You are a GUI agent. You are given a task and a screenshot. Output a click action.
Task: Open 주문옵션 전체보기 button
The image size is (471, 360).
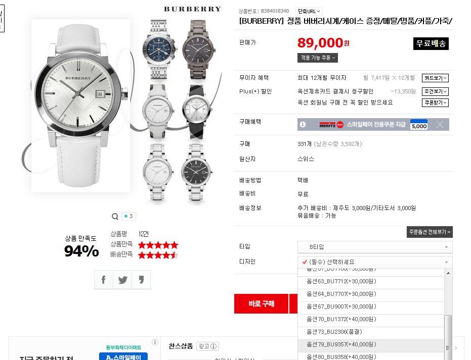pos(430,232)
